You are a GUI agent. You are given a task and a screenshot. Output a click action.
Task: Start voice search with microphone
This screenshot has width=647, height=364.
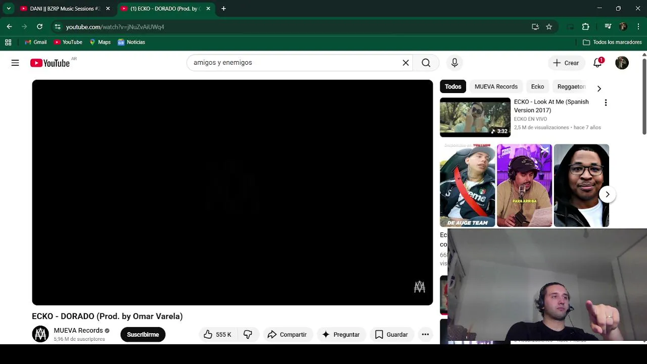tap(454, 63)
